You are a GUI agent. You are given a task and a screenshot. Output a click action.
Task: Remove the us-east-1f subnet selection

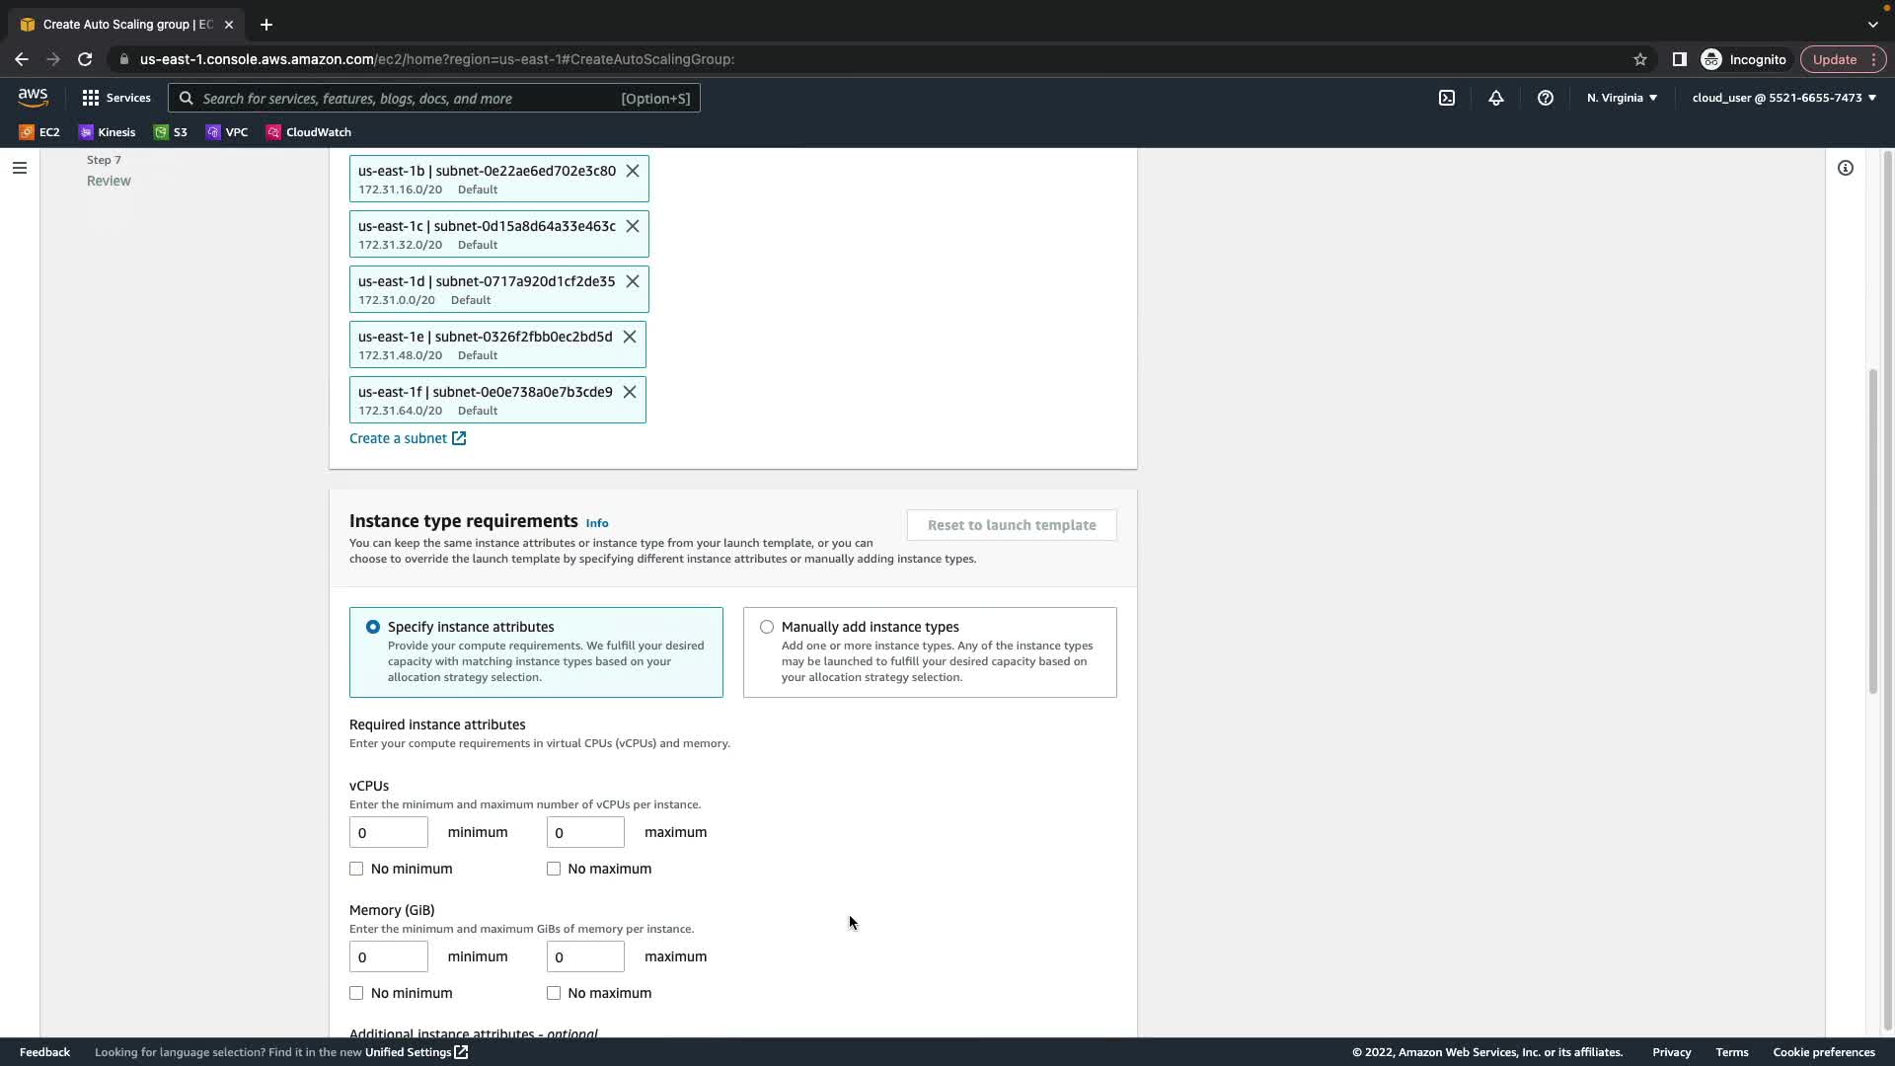tap(630, 392)
